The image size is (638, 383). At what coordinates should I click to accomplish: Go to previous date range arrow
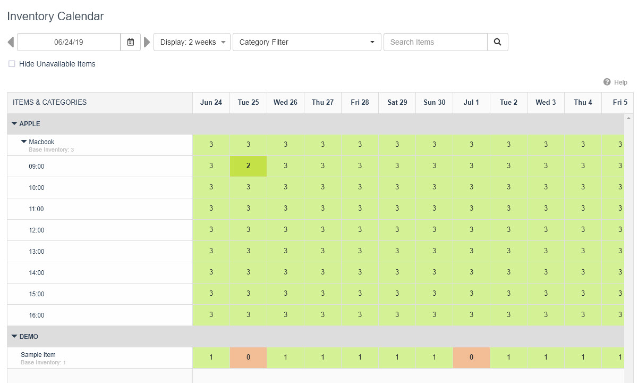pyautogui.click(x=11, y=42)
